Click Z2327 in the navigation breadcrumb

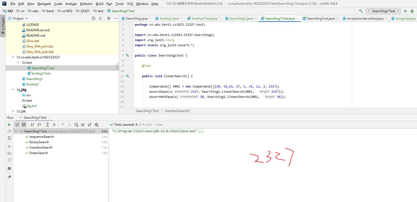click(x=85, y=11)
